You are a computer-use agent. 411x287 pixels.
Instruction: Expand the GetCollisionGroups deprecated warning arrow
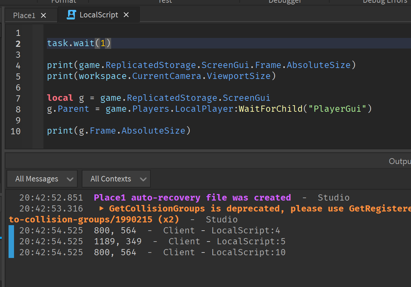[x=101, y=208]
